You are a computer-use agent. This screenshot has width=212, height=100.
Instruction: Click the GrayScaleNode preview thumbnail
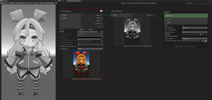(132, 31)
